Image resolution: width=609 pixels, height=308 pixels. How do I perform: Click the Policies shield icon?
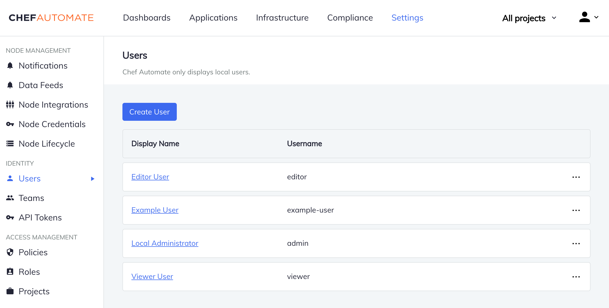click(10, 252)
